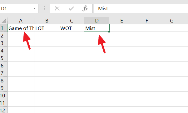Select empty cell B9
Screen dimensions: 188x113
point(47,88)
